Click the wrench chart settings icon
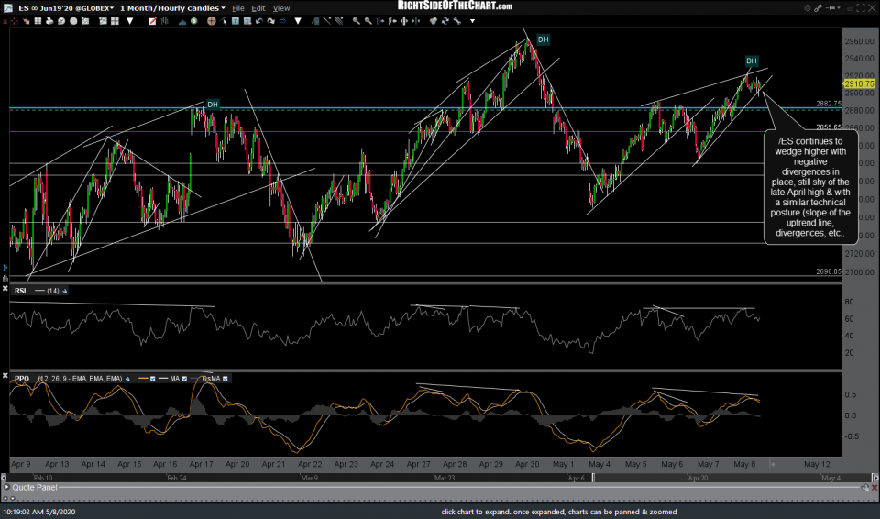The width and height of the screenshot is (880, 519). (456, 21)
